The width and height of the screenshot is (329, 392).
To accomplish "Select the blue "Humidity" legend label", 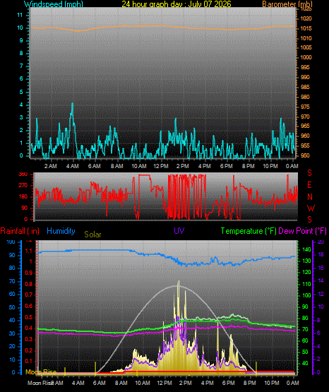I will (61, 231).
